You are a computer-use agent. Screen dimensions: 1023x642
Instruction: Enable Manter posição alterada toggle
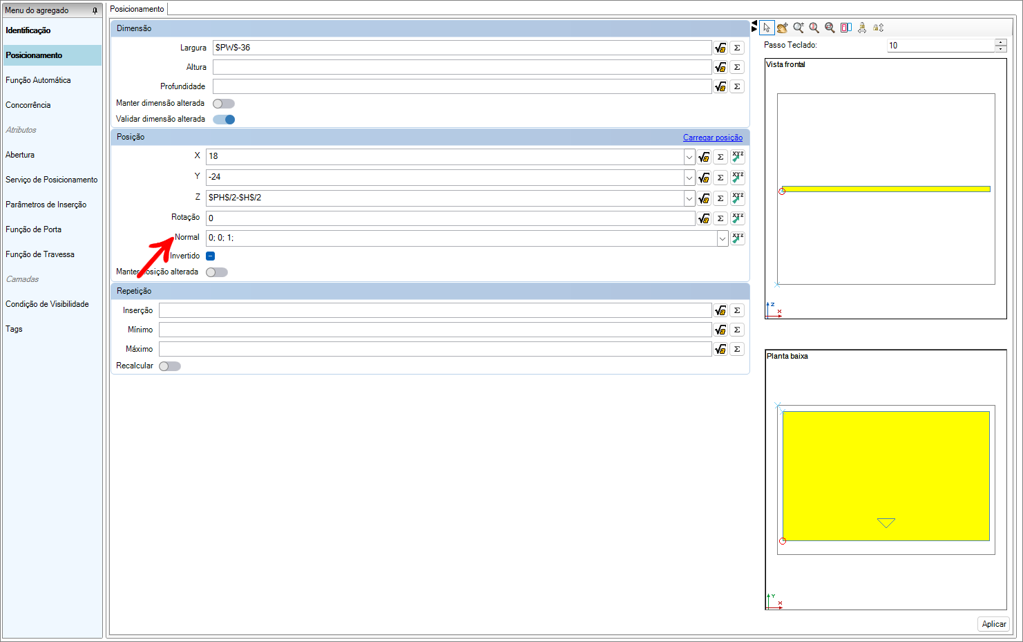coord(217,272)
